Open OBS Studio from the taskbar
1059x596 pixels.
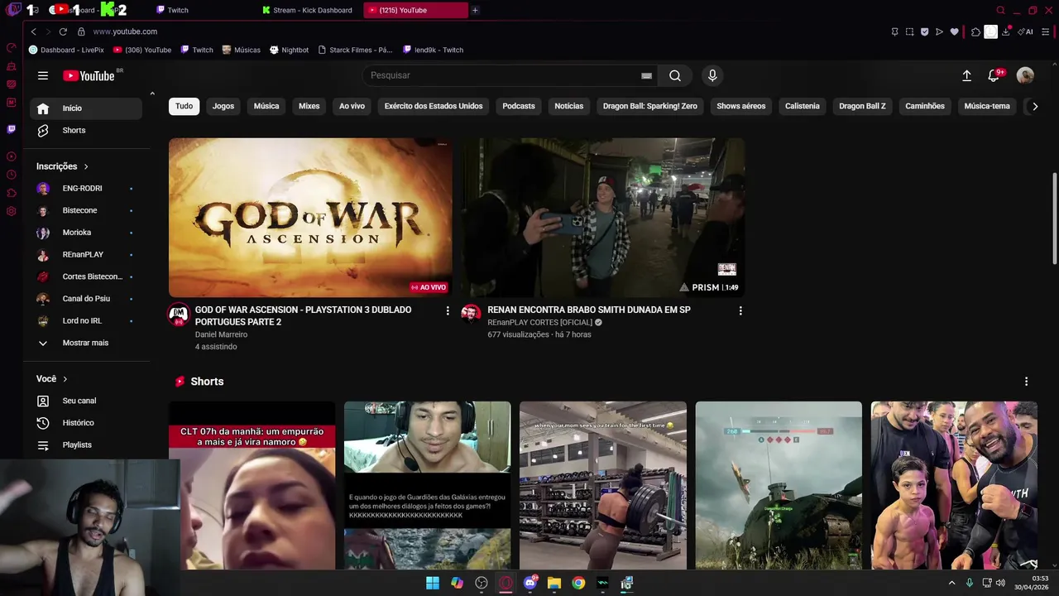(x=482, y=583)
